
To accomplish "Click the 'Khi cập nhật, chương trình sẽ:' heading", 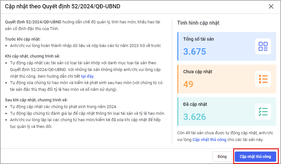I will coord(33,56).
